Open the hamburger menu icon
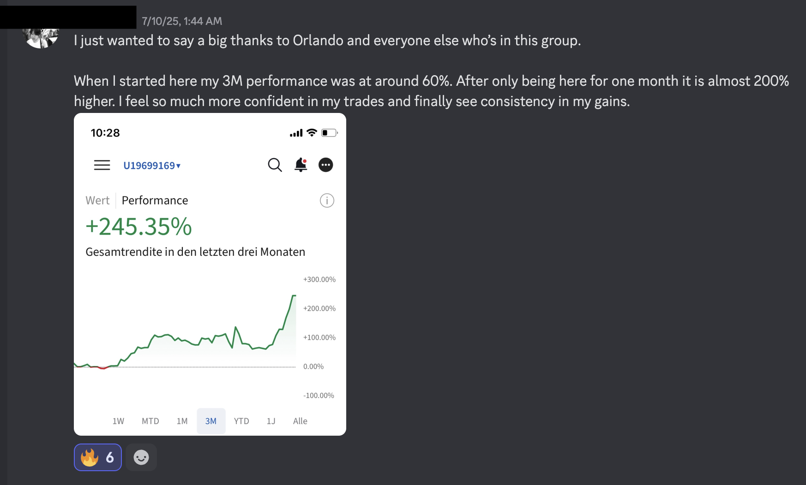The width and height of the screenshot is (806, 485). [x=102, y=165]
